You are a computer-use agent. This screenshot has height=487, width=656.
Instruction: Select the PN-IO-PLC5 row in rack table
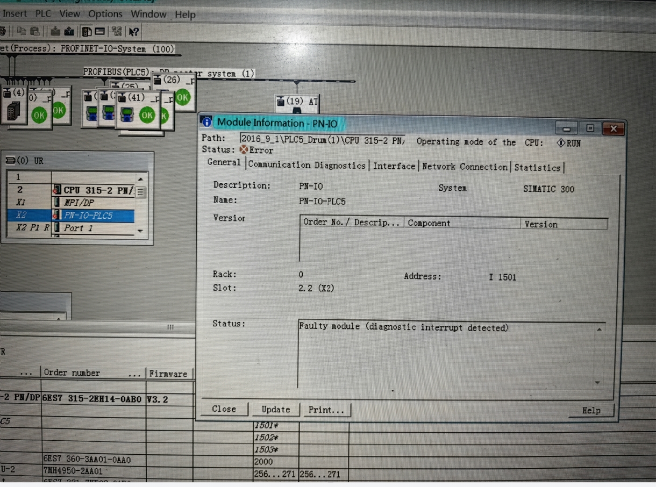[71, 216]
